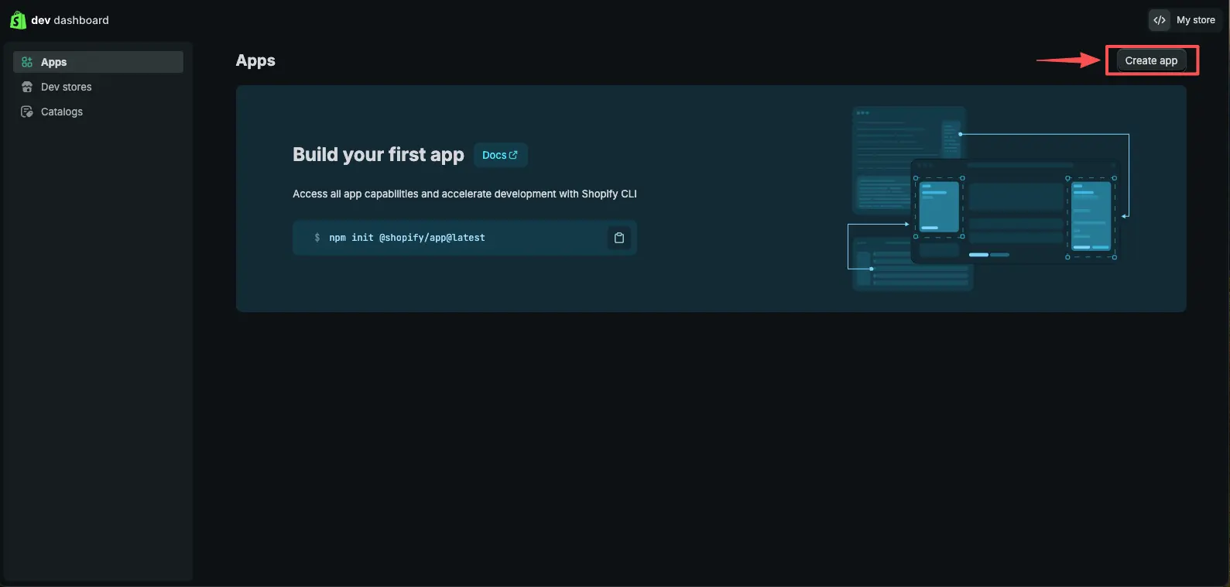Open the Dev stores sidebar item
The width and height of the screenshot is (1230, 587).
[98, 87]
